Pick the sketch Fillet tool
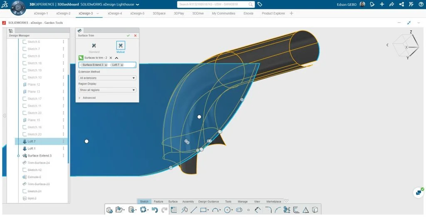426x217 pixels. (x=268, y=210)
